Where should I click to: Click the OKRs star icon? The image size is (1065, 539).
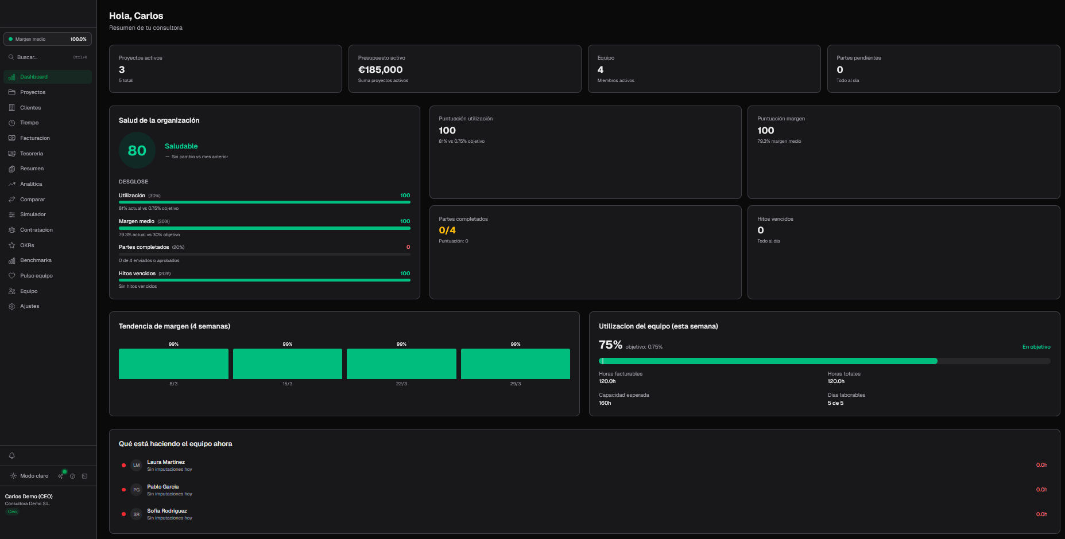[11, 245]
